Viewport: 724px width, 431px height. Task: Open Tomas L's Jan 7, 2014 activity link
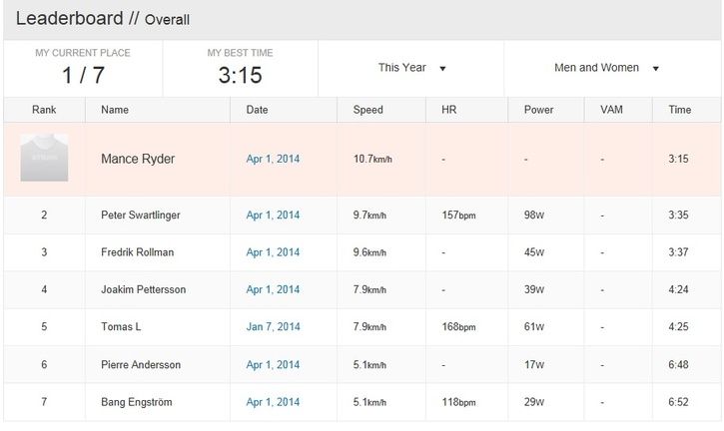273,326
